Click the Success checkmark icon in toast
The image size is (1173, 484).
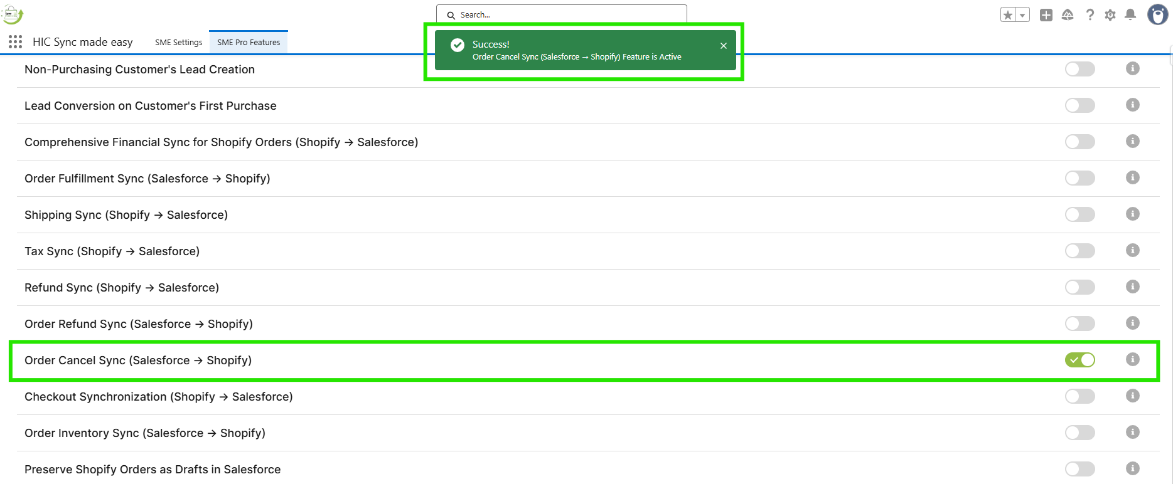tap(458, 45)
